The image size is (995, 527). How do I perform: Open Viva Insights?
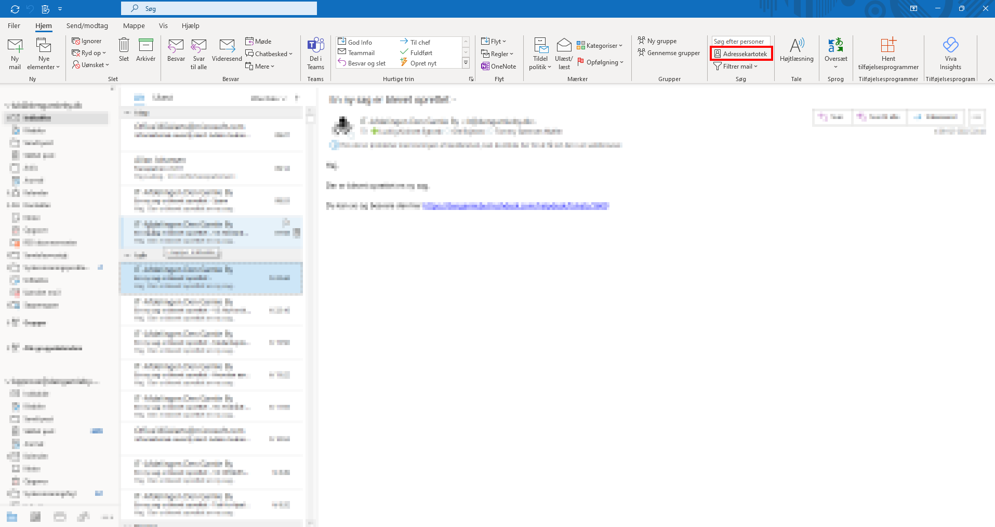pos(950,54)
